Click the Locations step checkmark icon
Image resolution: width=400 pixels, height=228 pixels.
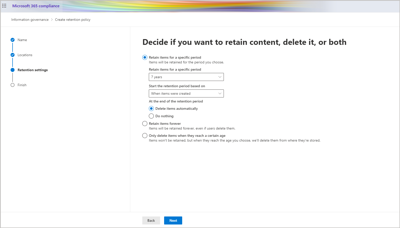point(13,55)
